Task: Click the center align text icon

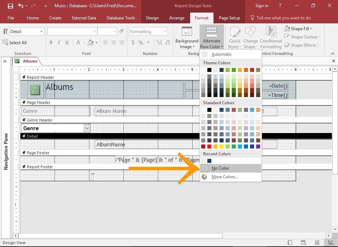Action: coord(114,42)
